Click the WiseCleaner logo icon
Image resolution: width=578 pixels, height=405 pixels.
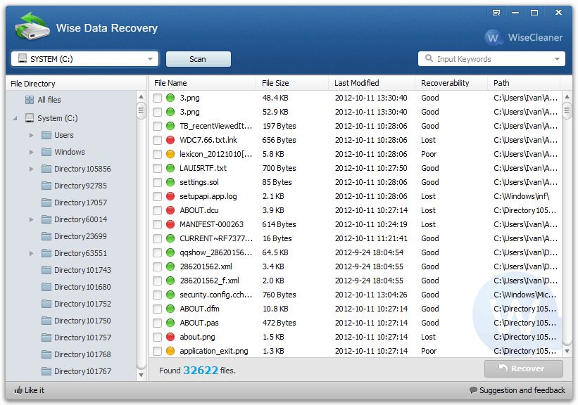494,37
